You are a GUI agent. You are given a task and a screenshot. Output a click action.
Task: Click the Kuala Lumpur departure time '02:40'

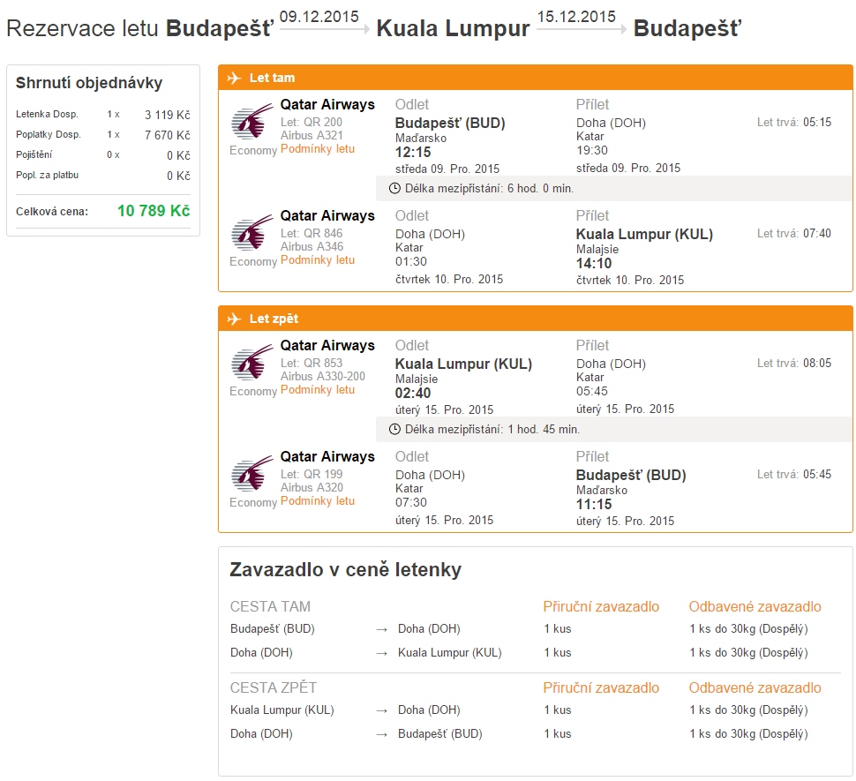pyautogui.click(x=413, y=393)
